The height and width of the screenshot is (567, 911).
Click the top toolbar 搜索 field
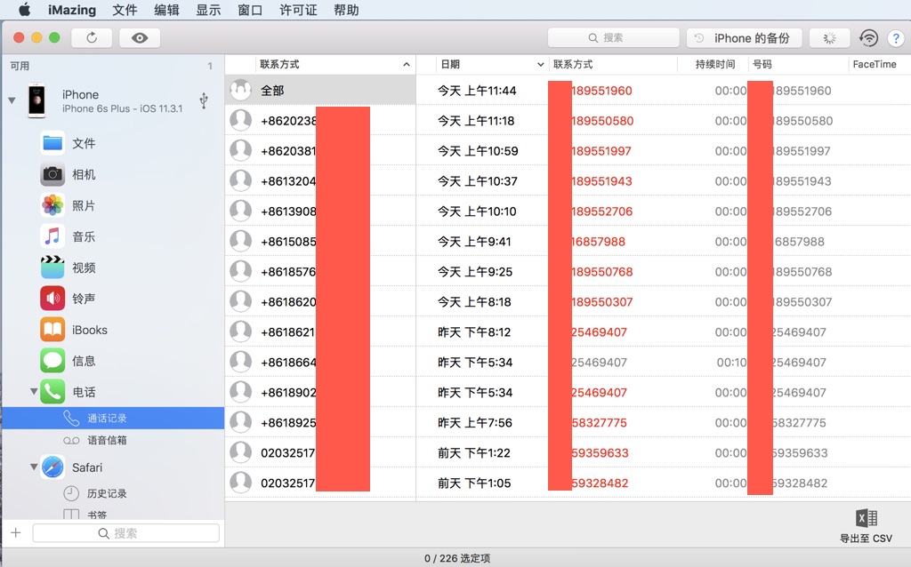(x=614, y=37)
